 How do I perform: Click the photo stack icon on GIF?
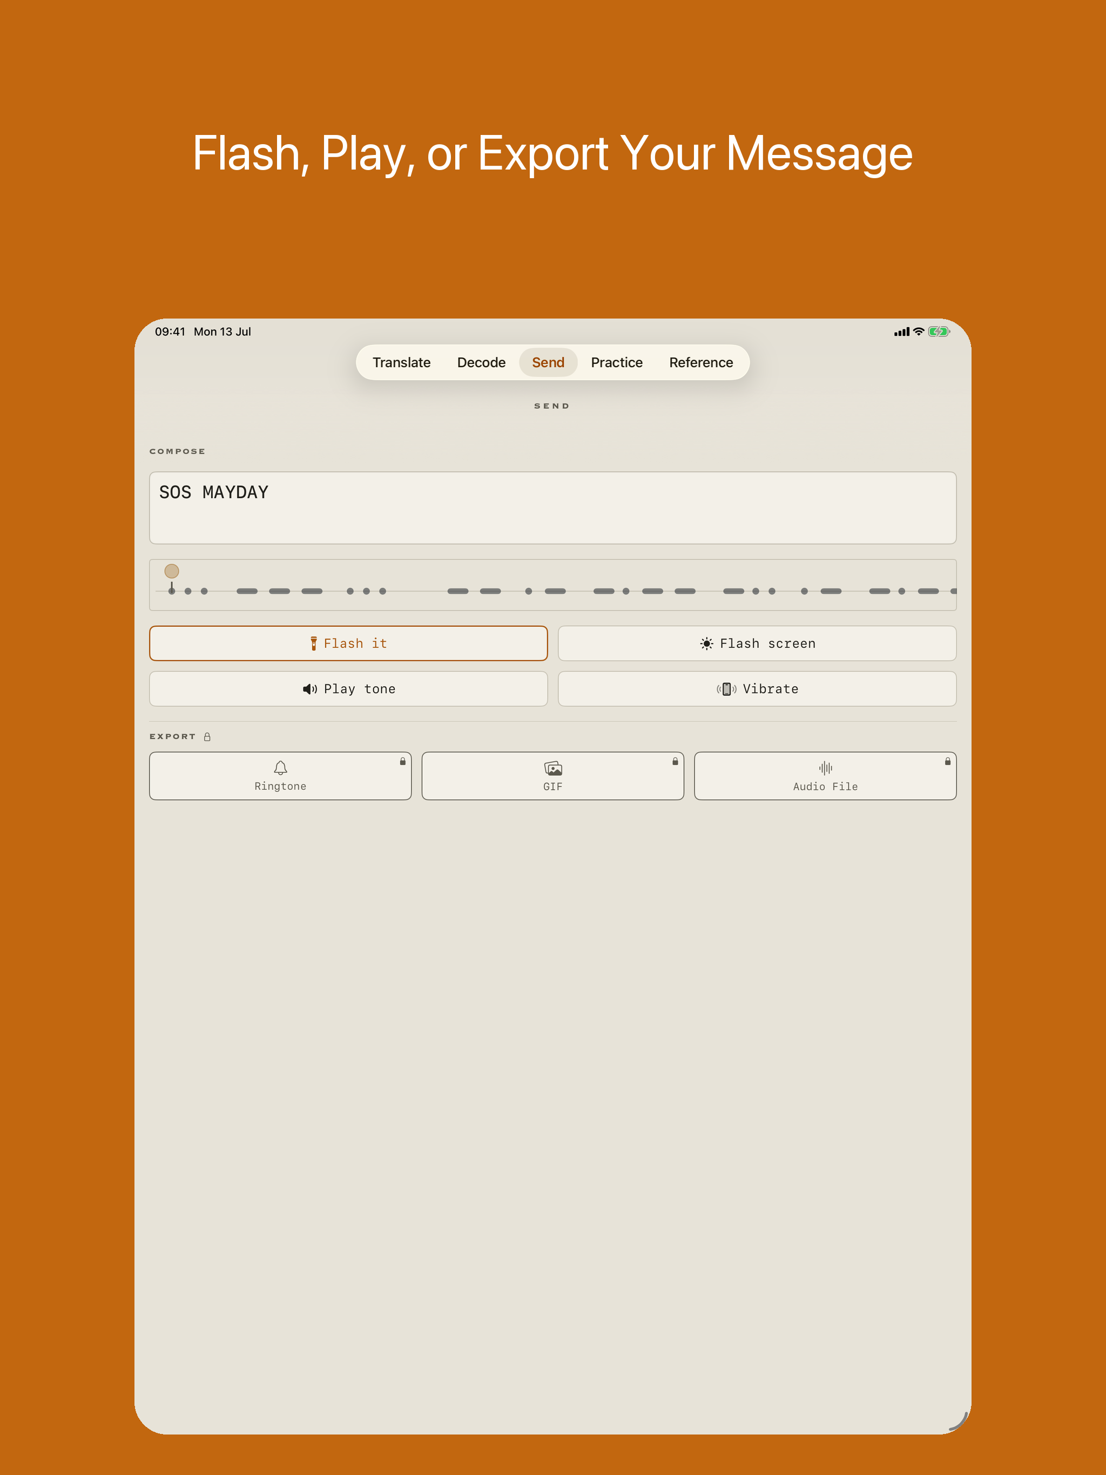coord(553,768)
